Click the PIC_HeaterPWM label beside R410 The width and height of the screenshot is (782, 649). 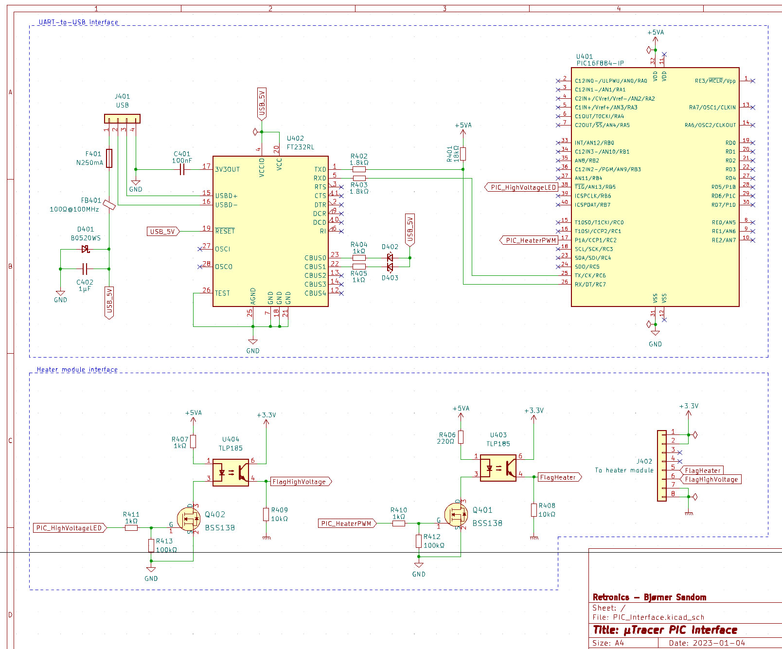[x=347, y=523]
